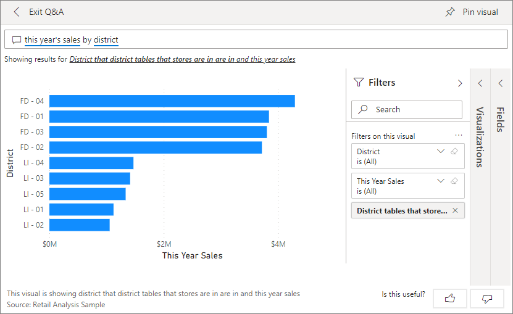Open the restated query results link
The image size is (513, 314).
182,60
